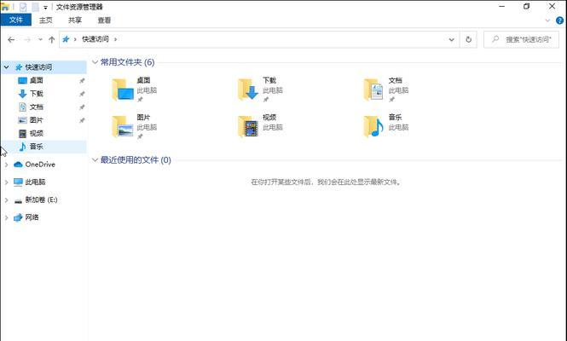The height and width of the screenshot is (341, 567).
Task: Collapse the 最近使用的文件 (0) group
Action: tap(95, 159)
